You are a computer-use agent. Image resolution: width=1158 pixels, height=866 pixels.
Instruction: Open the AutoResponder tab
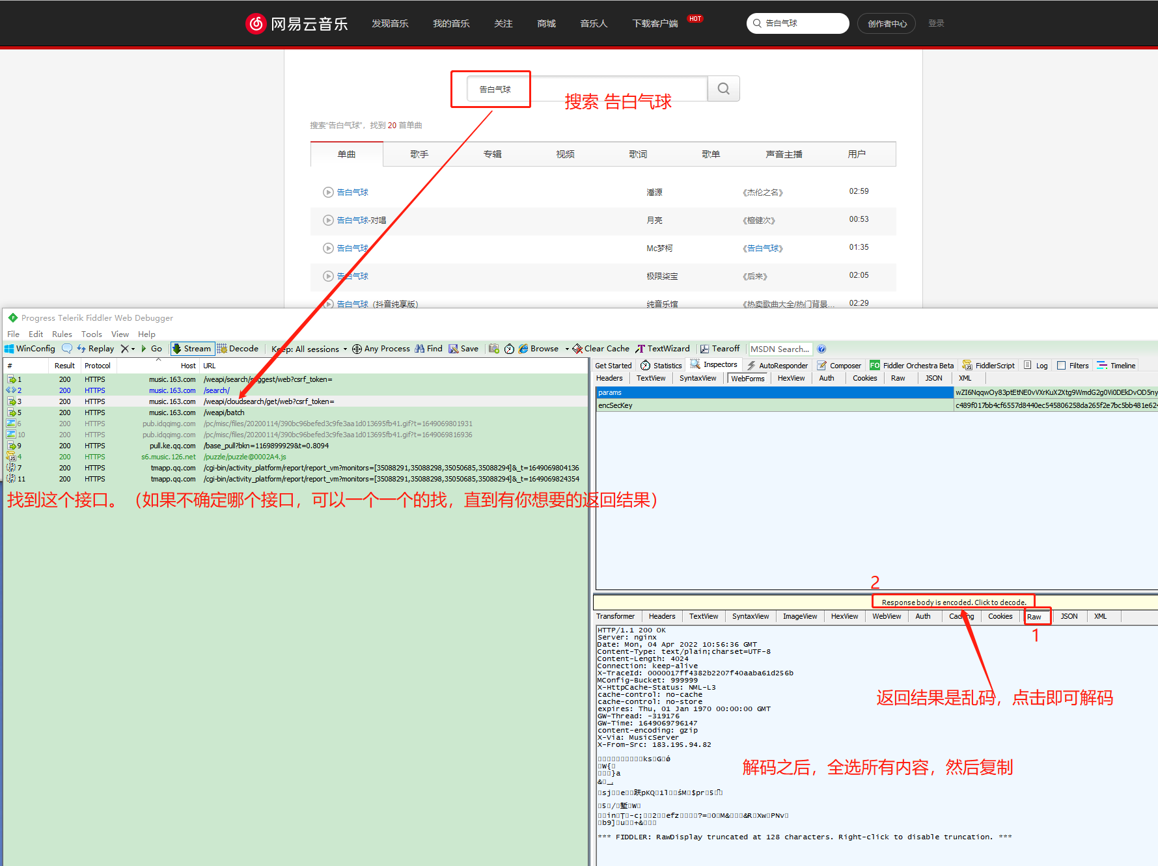point(777,366)
